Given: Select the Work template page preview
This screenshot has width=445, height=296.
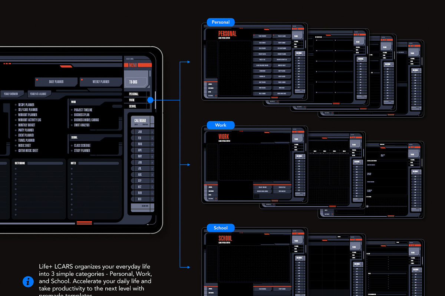Looking at the screenshot, I should point(255,164).
